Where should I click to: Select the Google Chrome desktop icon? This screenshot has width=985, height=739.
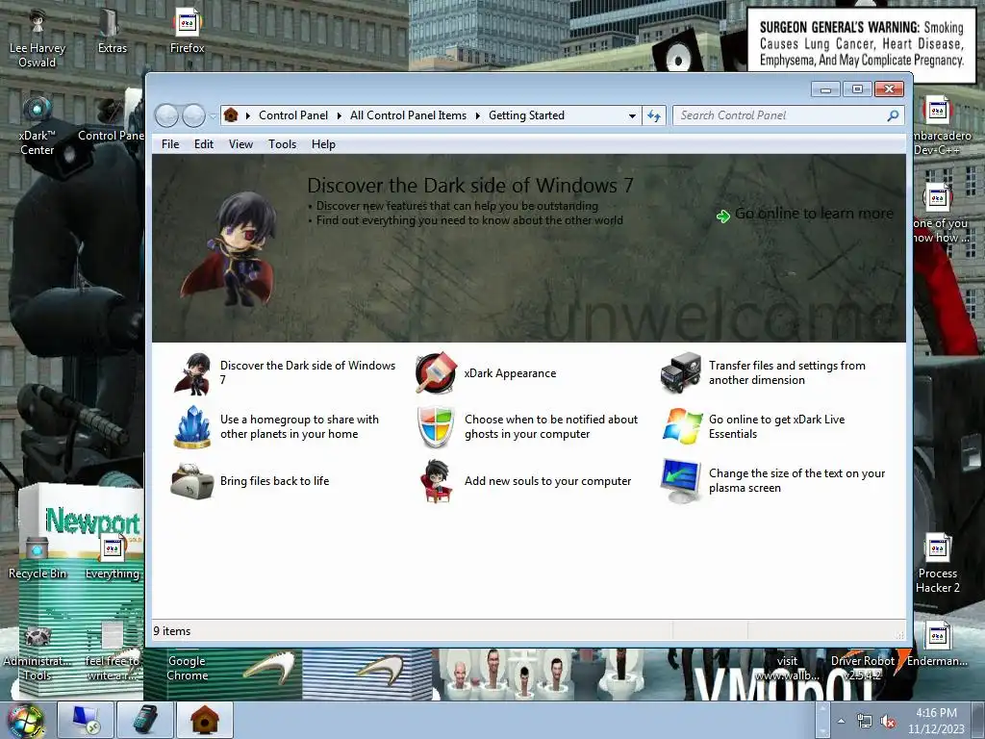[188, 668]
